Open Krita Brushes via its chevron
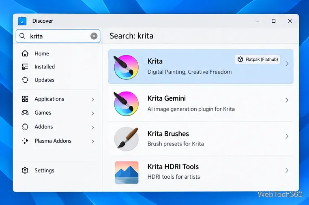The image size is (309, 205). [x=287, y=137]
